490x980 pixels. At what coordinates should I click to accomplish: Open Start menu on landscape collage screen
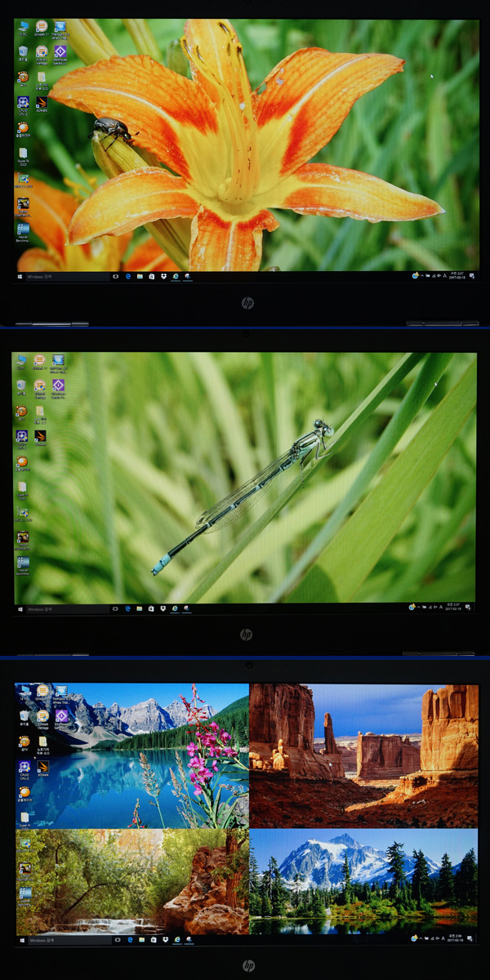click(22, 940)
